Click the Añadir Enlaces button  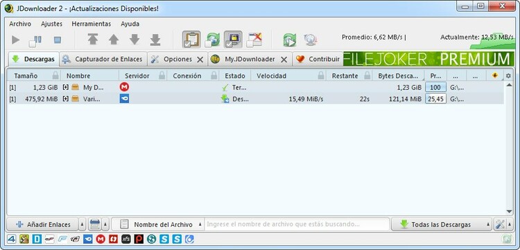click(42, 224)
